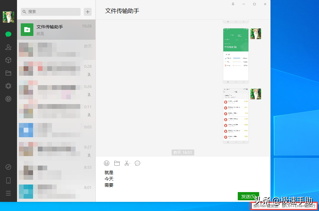Click the 文件传输助手 green folder avatar
Screen dimensions: 319x211
(27, 30)
